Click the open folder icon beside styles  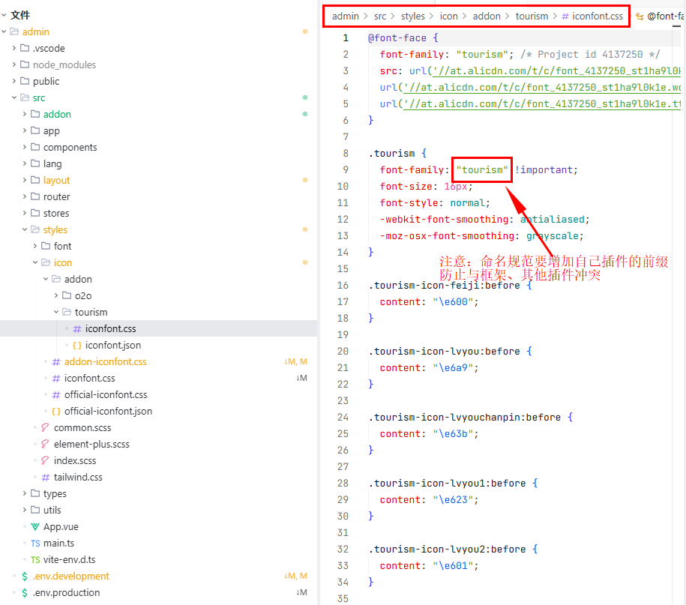click(35, 230)
